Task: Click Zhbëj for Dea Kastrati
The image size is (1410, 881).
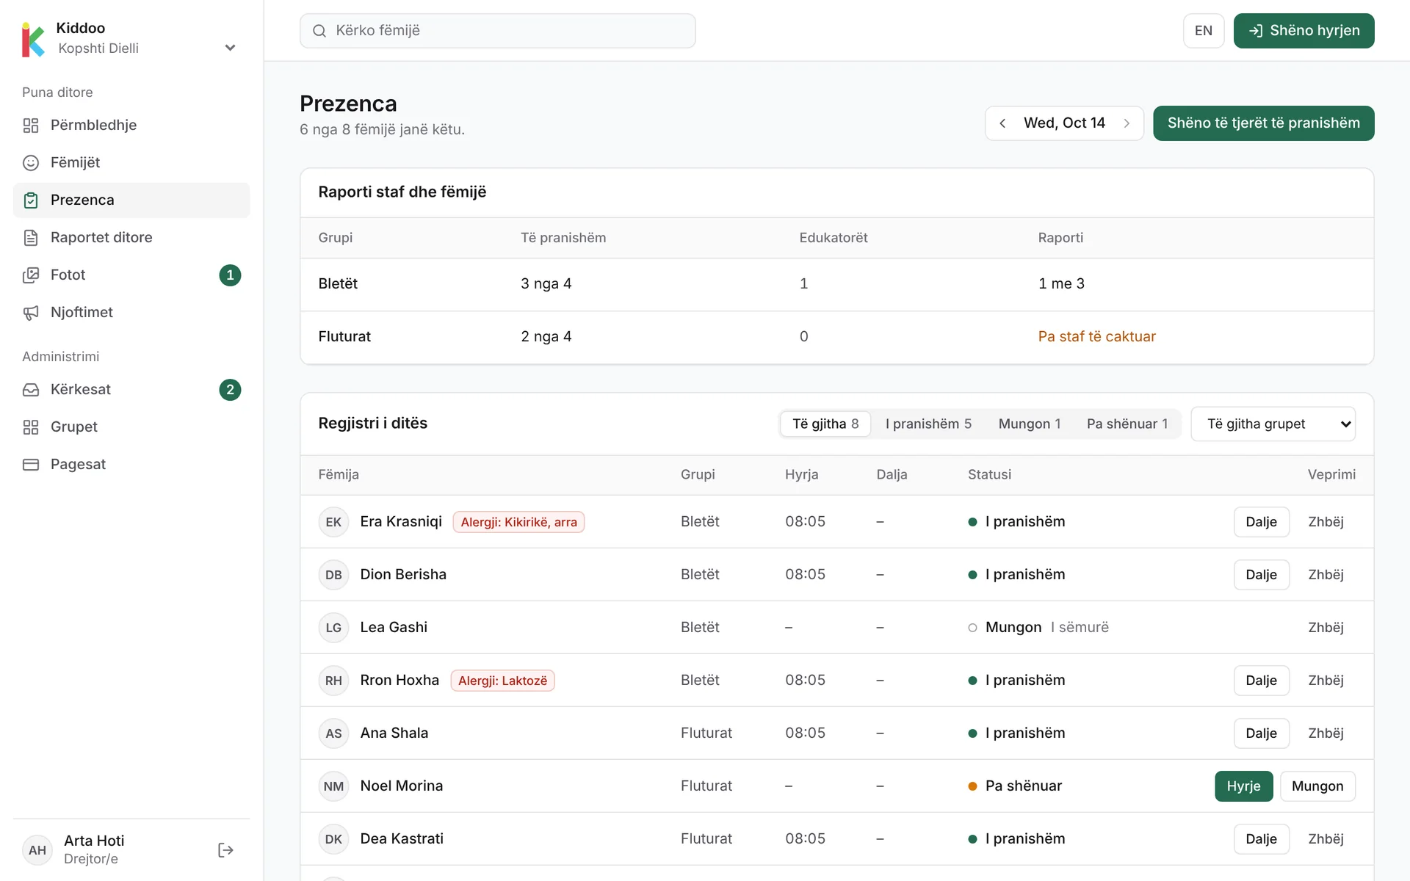Action: point(1326,839)
